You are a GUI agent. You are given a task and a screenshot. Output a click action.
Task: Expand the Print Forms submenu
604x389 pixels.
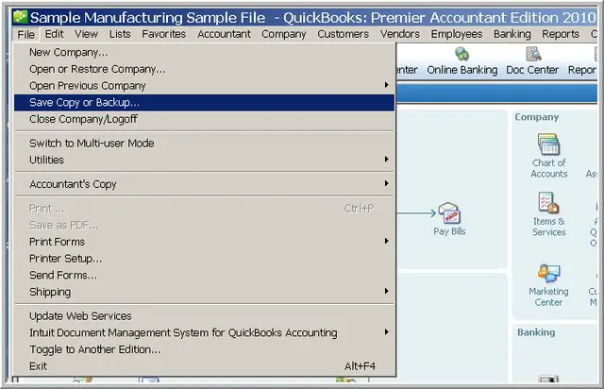pyautogui.click(x=204, y=242)
